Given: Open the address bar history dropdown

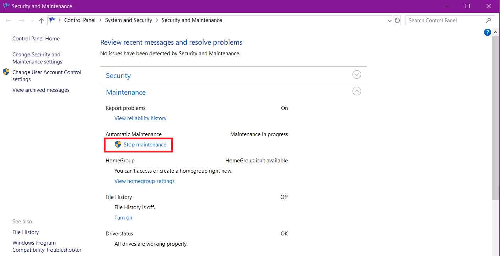Looking at the screenshot, I should coord(390,21).
